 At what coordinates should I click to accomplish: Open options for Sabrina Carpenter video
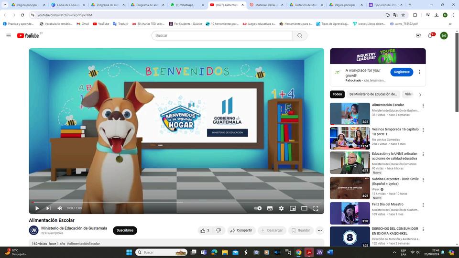423,180
